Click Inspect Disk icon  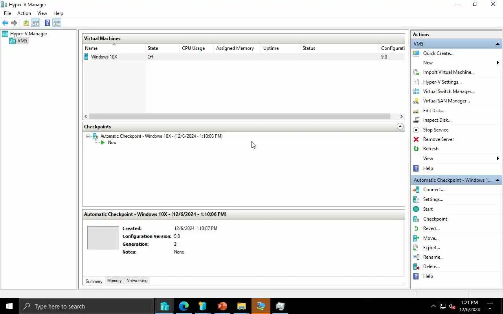coord(416,120)
